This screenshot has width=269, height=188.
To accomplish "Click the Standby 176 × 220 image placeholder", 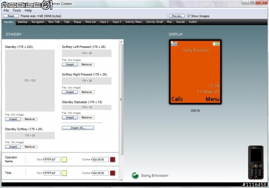I will point(30,80).
